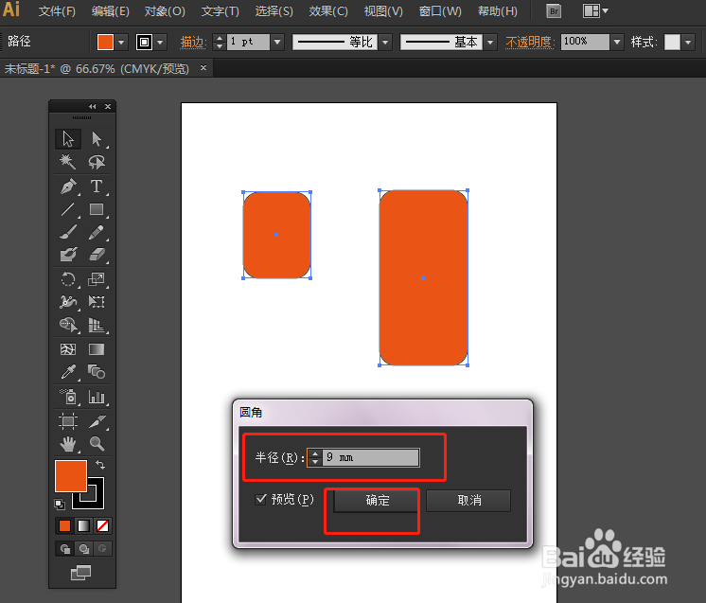Select the Paintbrush tool
This screenshot has height=603, width=706.
coord(68,232)
